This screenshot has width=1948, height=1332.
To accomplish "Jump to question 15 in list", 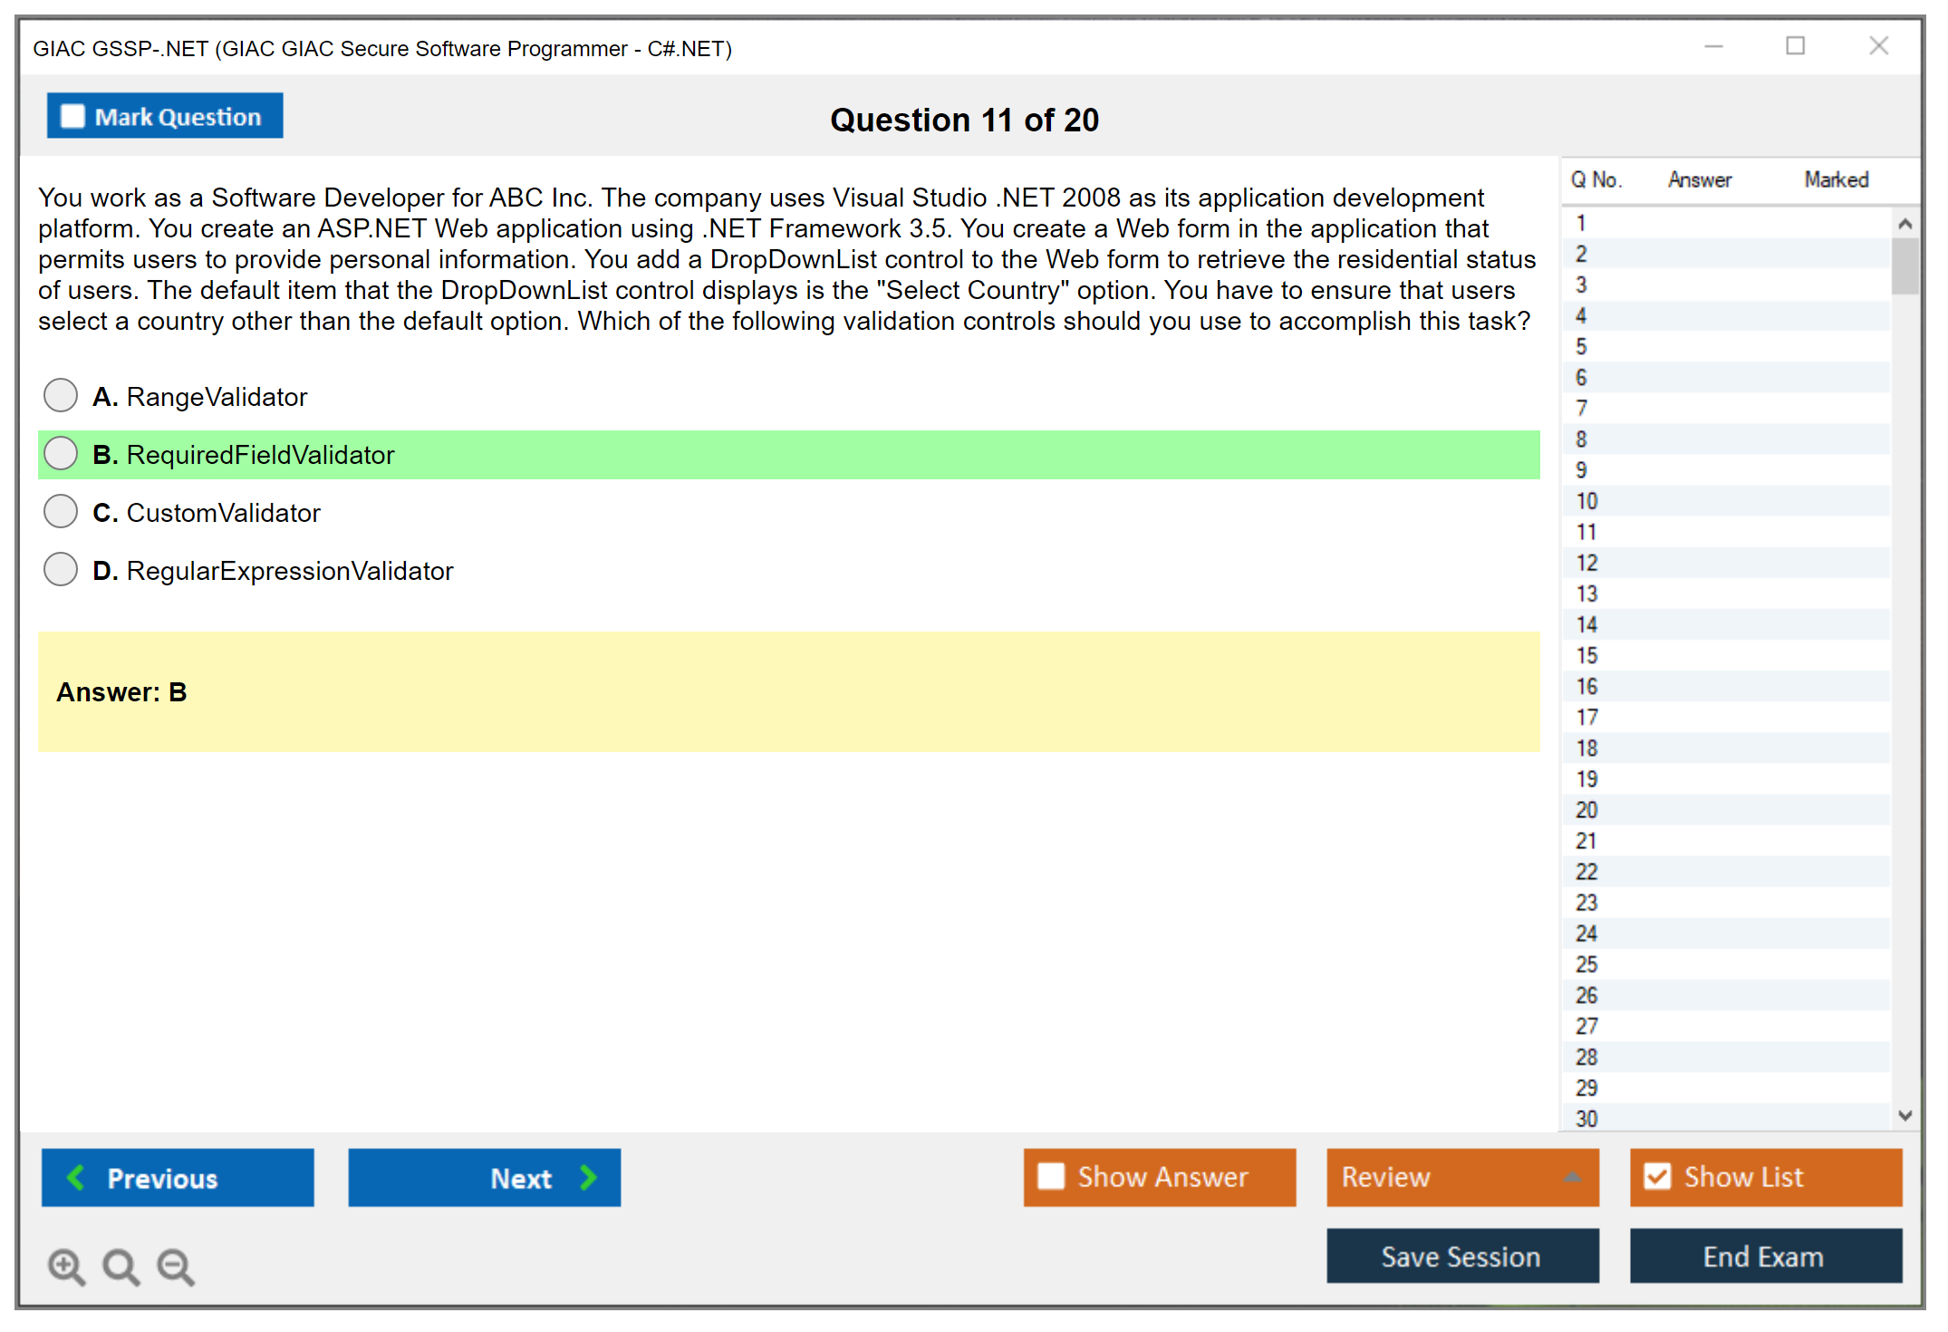I will click(x=1586, y=655).
